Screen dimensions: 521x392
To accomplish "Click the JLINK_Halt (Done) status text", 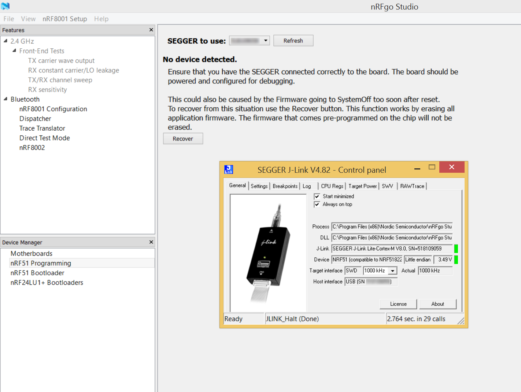I will (x=292, y=319).
